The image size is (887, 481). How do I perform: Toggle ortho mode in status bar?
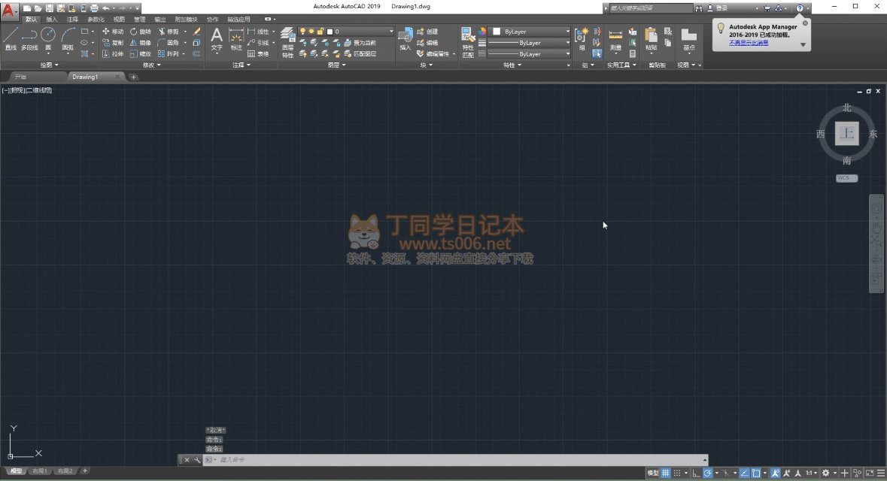(696, 473)
